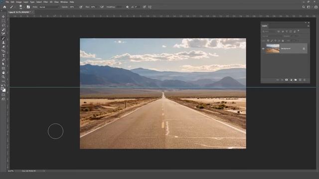Swap foreground and background colors arrow
Image resolution: width=319 pixels, height=179 pixels.
[x=4, y=86]
